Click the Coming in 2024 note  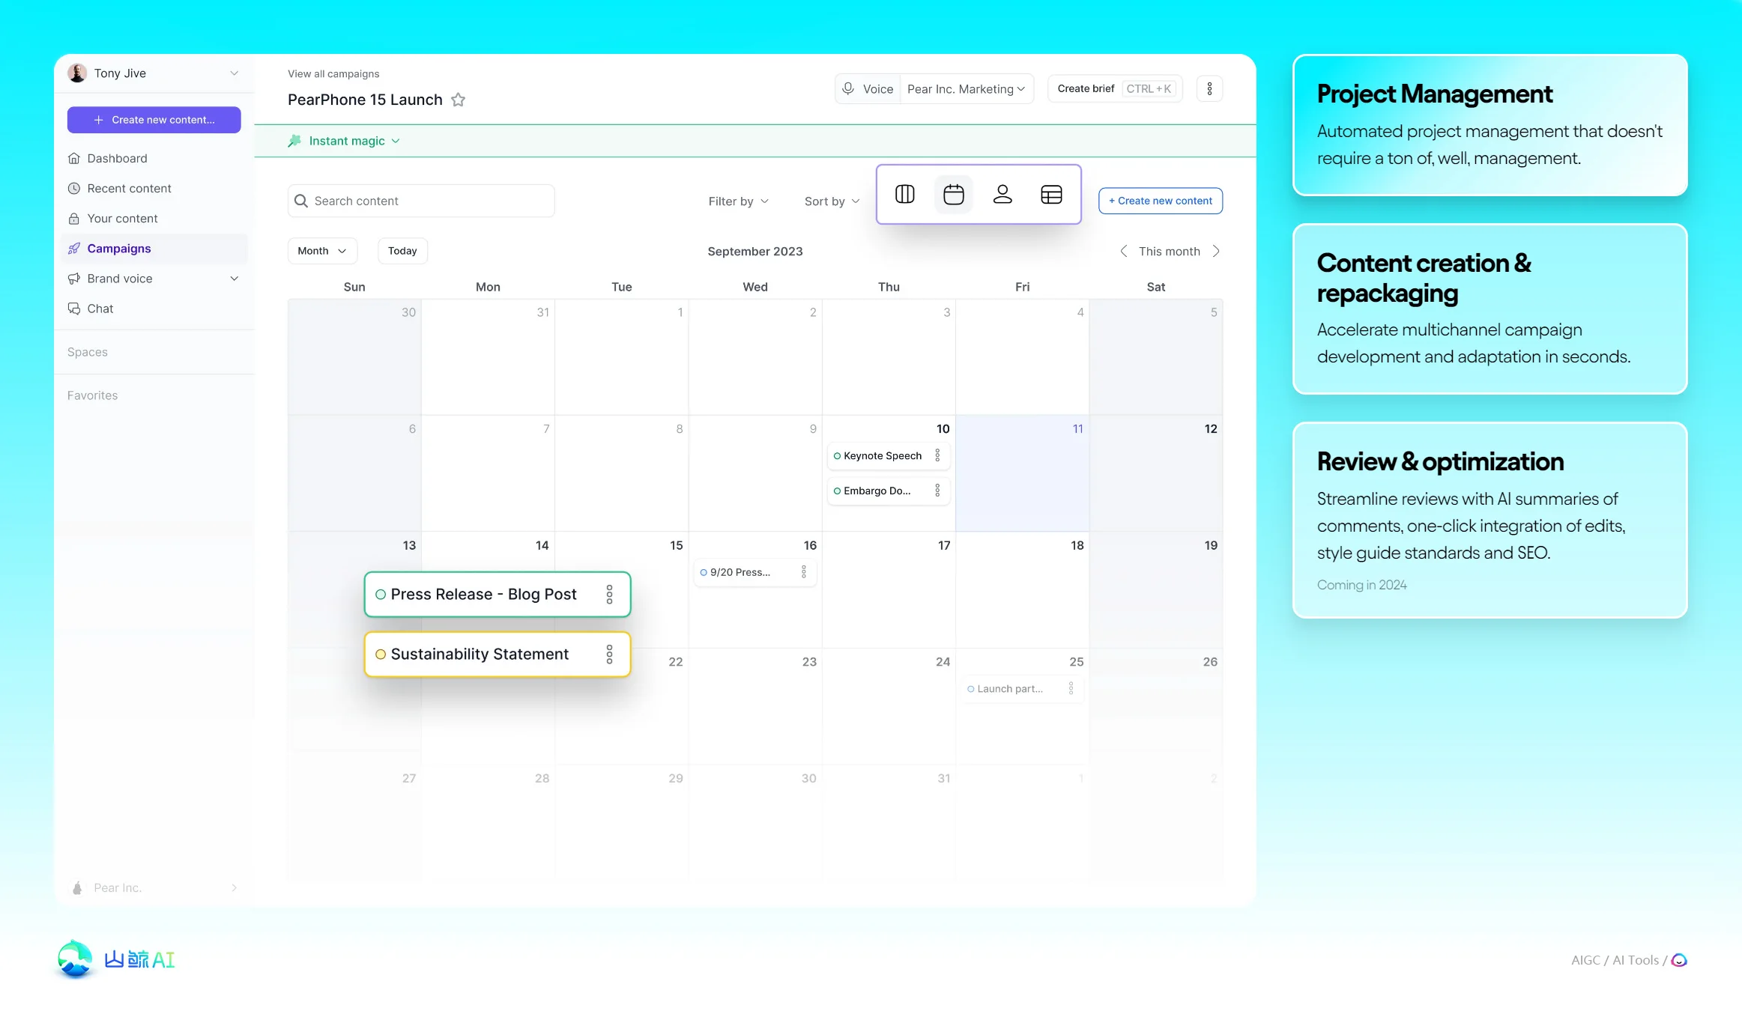pos(1362,585)
